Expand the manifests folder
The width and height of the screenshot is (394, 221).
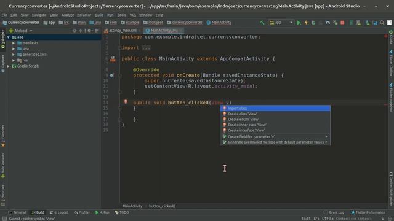pos(14,43)
